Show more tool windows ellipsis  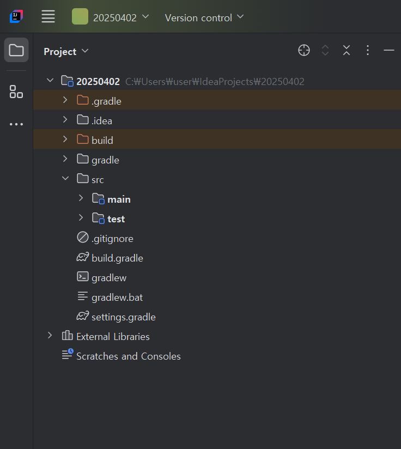pos(16,124)
